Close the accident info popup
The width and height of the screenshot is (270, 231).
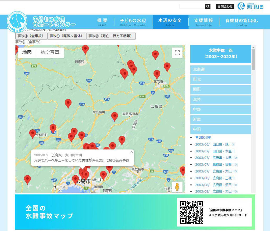pos(132,152)
